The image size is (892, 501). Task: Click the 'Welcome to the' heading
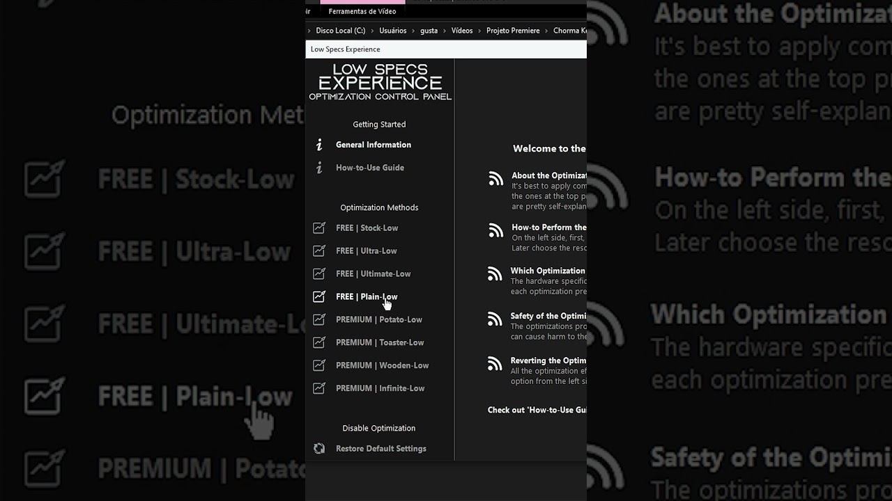pos(549,148)
